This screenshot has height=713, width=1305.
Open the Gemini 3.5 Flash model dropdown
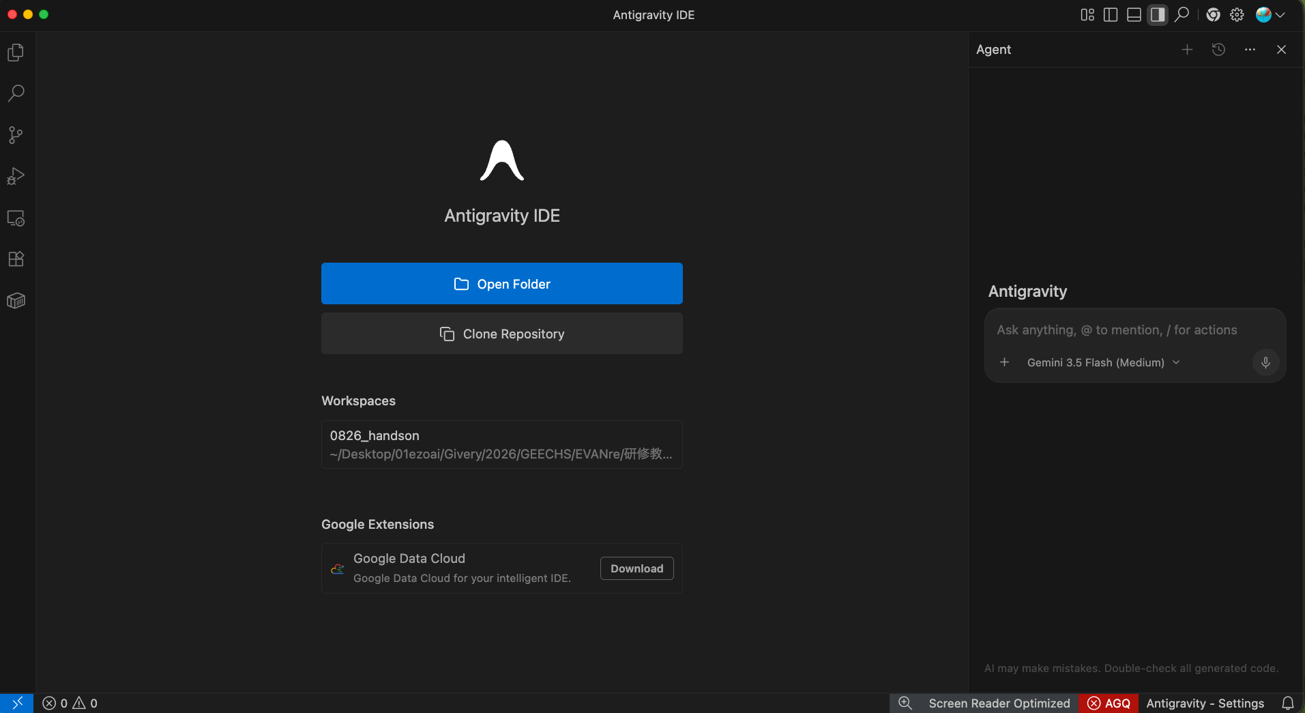pos(1103,362)
